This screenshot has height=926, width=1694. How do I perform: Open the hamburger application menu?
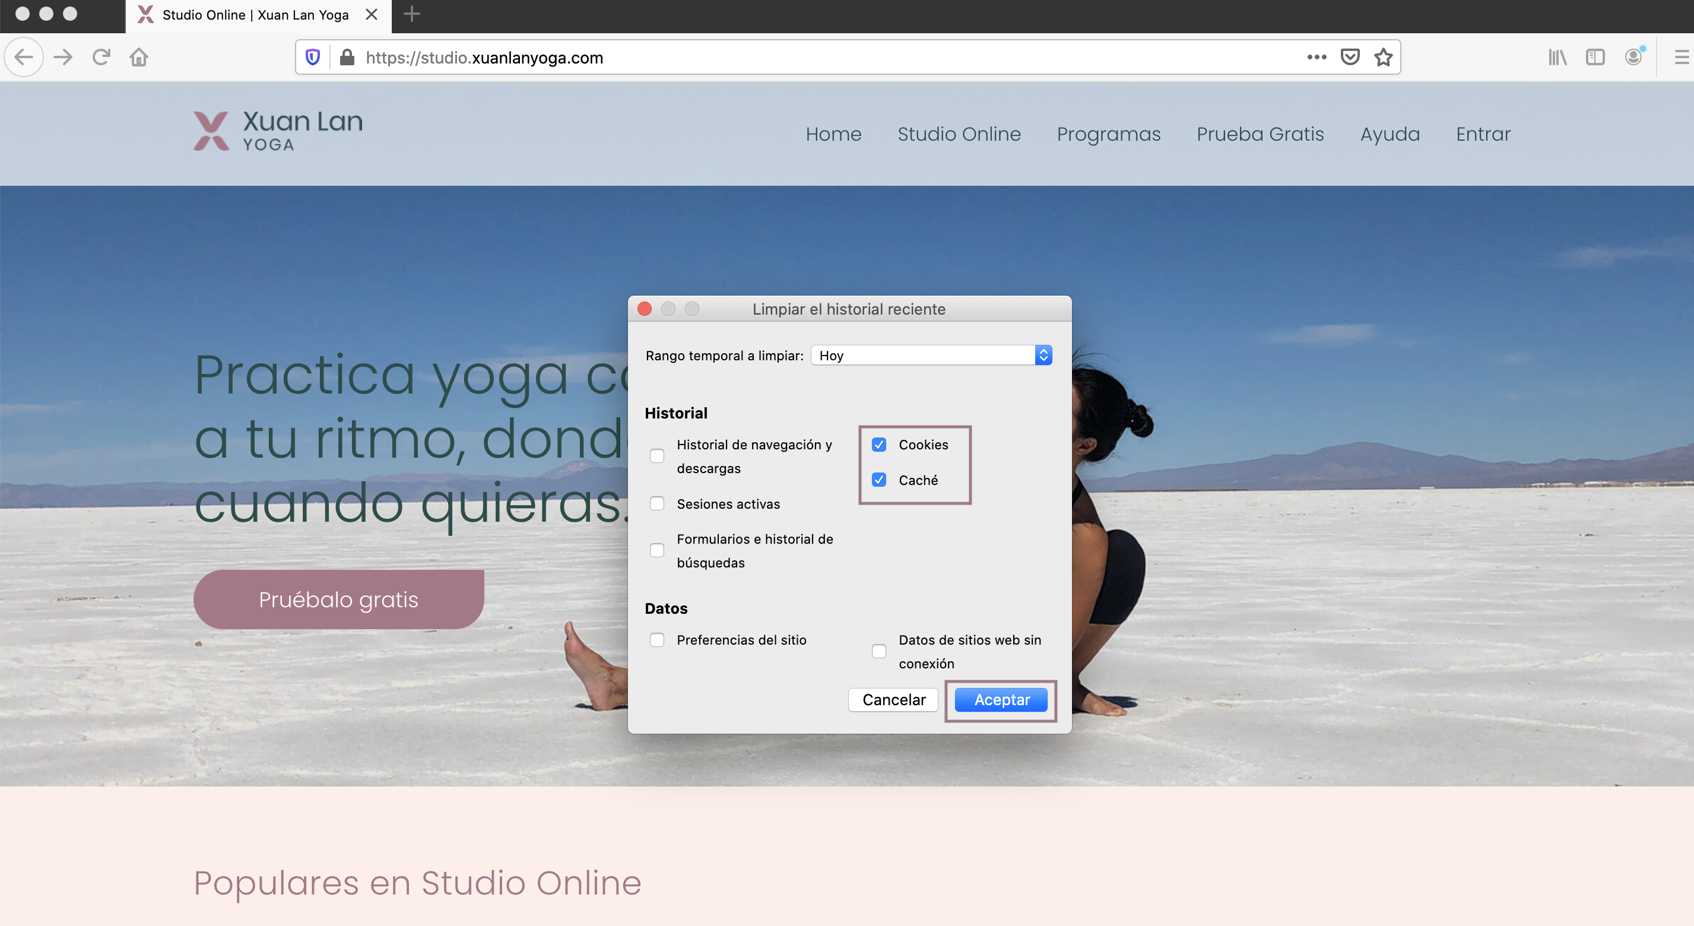click(1681, 57)
